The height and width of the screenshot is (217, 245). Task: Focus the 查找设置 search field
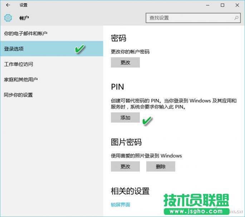(x=190, y=18)
